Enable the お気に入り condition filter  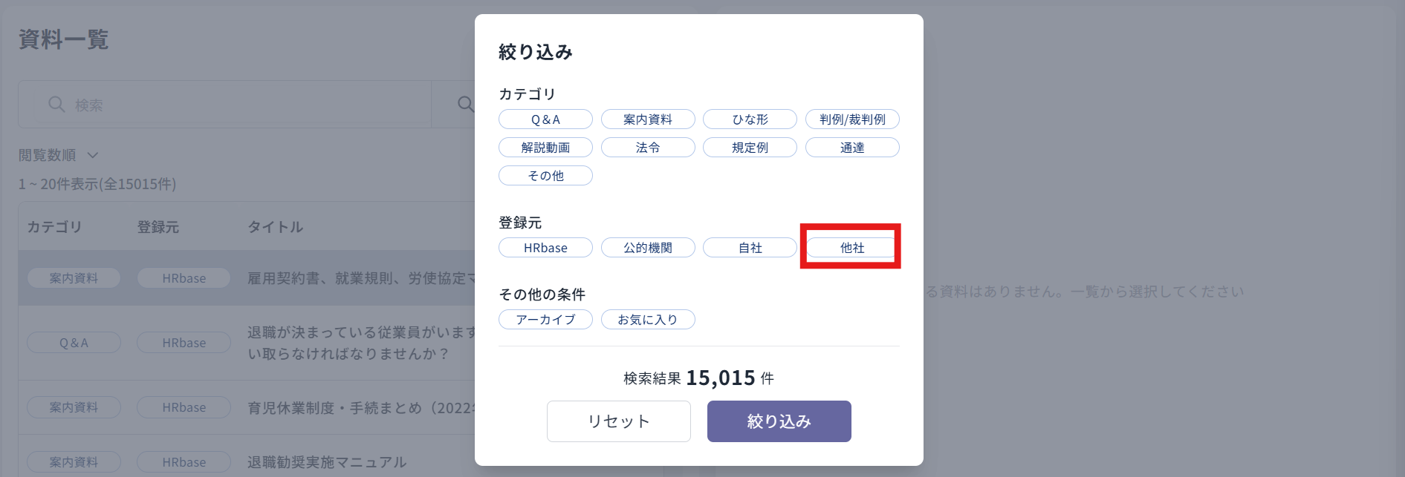tap(648, 320)
